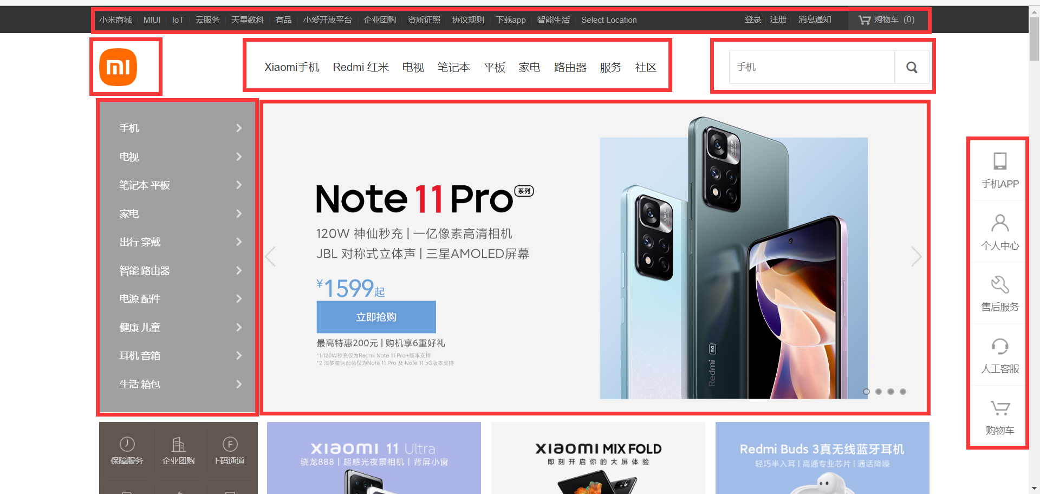Open 人工客服 headset icon
The height and width of the screenshot is (494, 1040).
[x=1000, y=346]
